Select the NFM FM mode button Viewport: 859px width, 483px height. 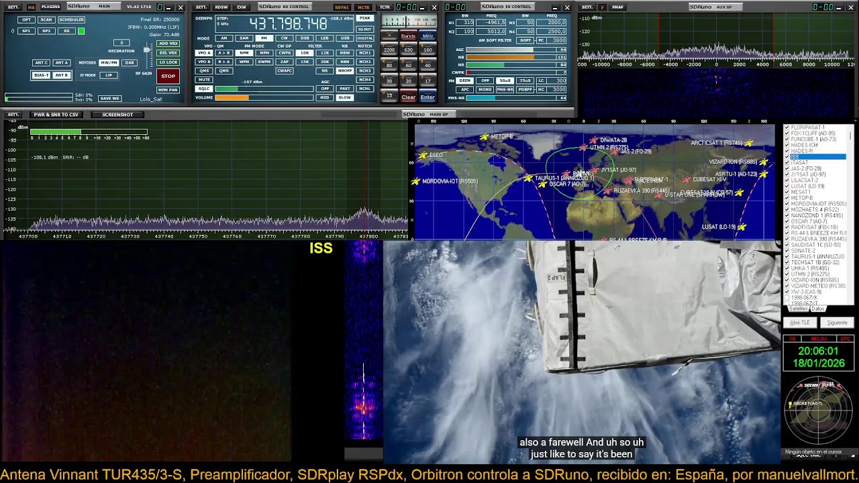click(244, 52)
